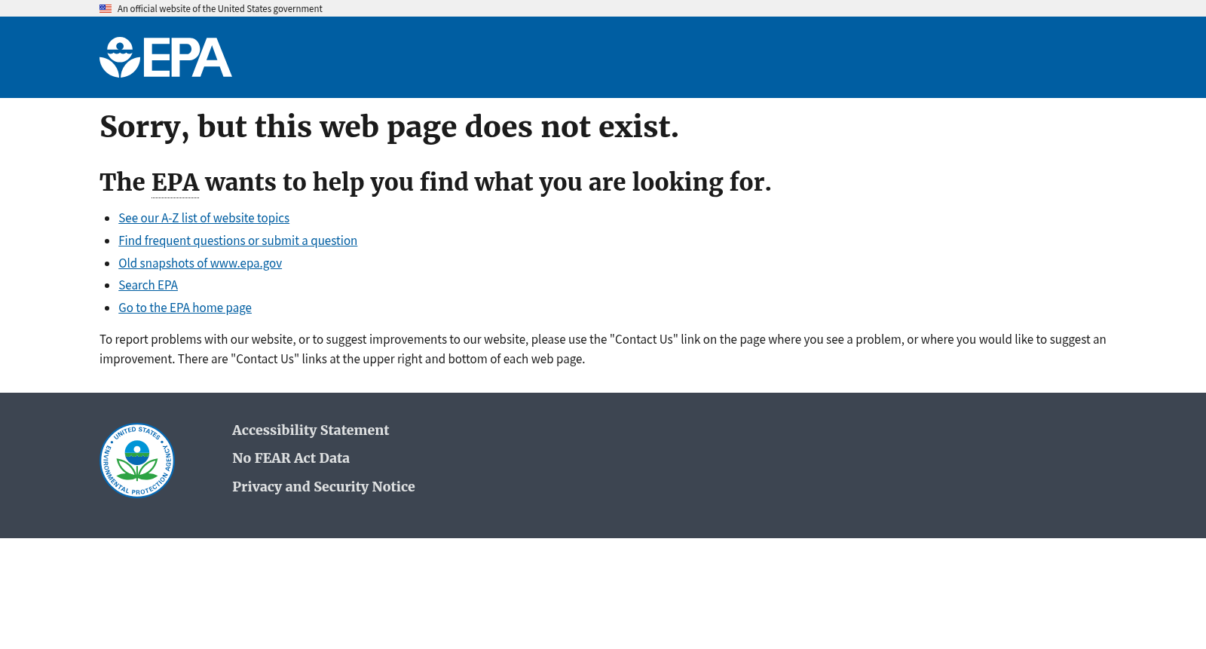Click the US flag icon in the banner
The image size is (1206, 649).
tap(106, 9)
